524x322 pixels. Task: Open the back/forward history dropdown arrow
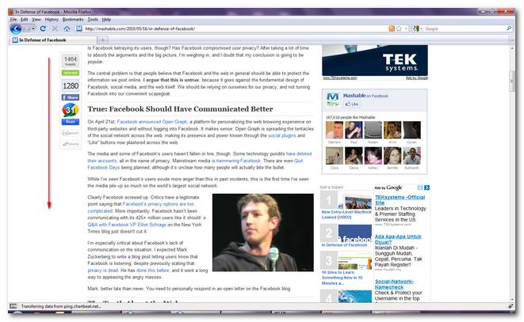33,29
